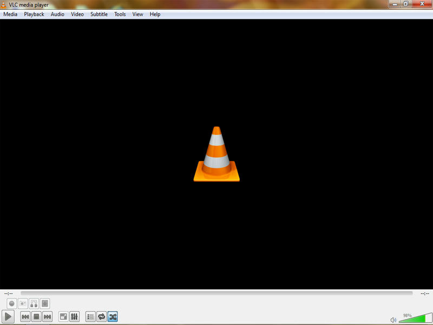This screenshot has width=433, height=325.
Task: Open the extended settings equalizer icon
Action: pos(74,316)
